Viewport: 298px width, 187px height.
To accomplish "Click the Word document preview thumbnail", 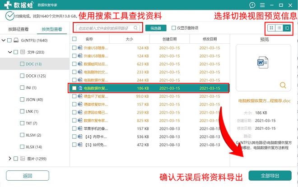I will [x=263, y=62].
